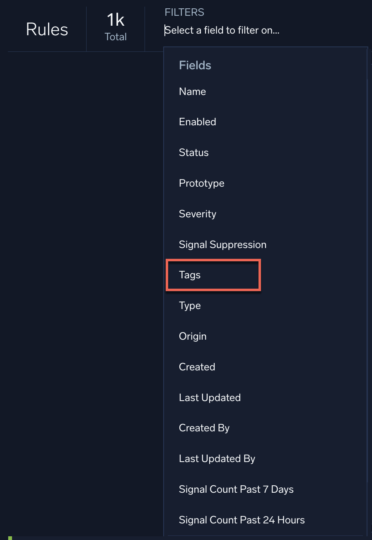This screenshot has height=540, width=372.
Task: Select the Created By filter option
Action: [x=204, y=428]
